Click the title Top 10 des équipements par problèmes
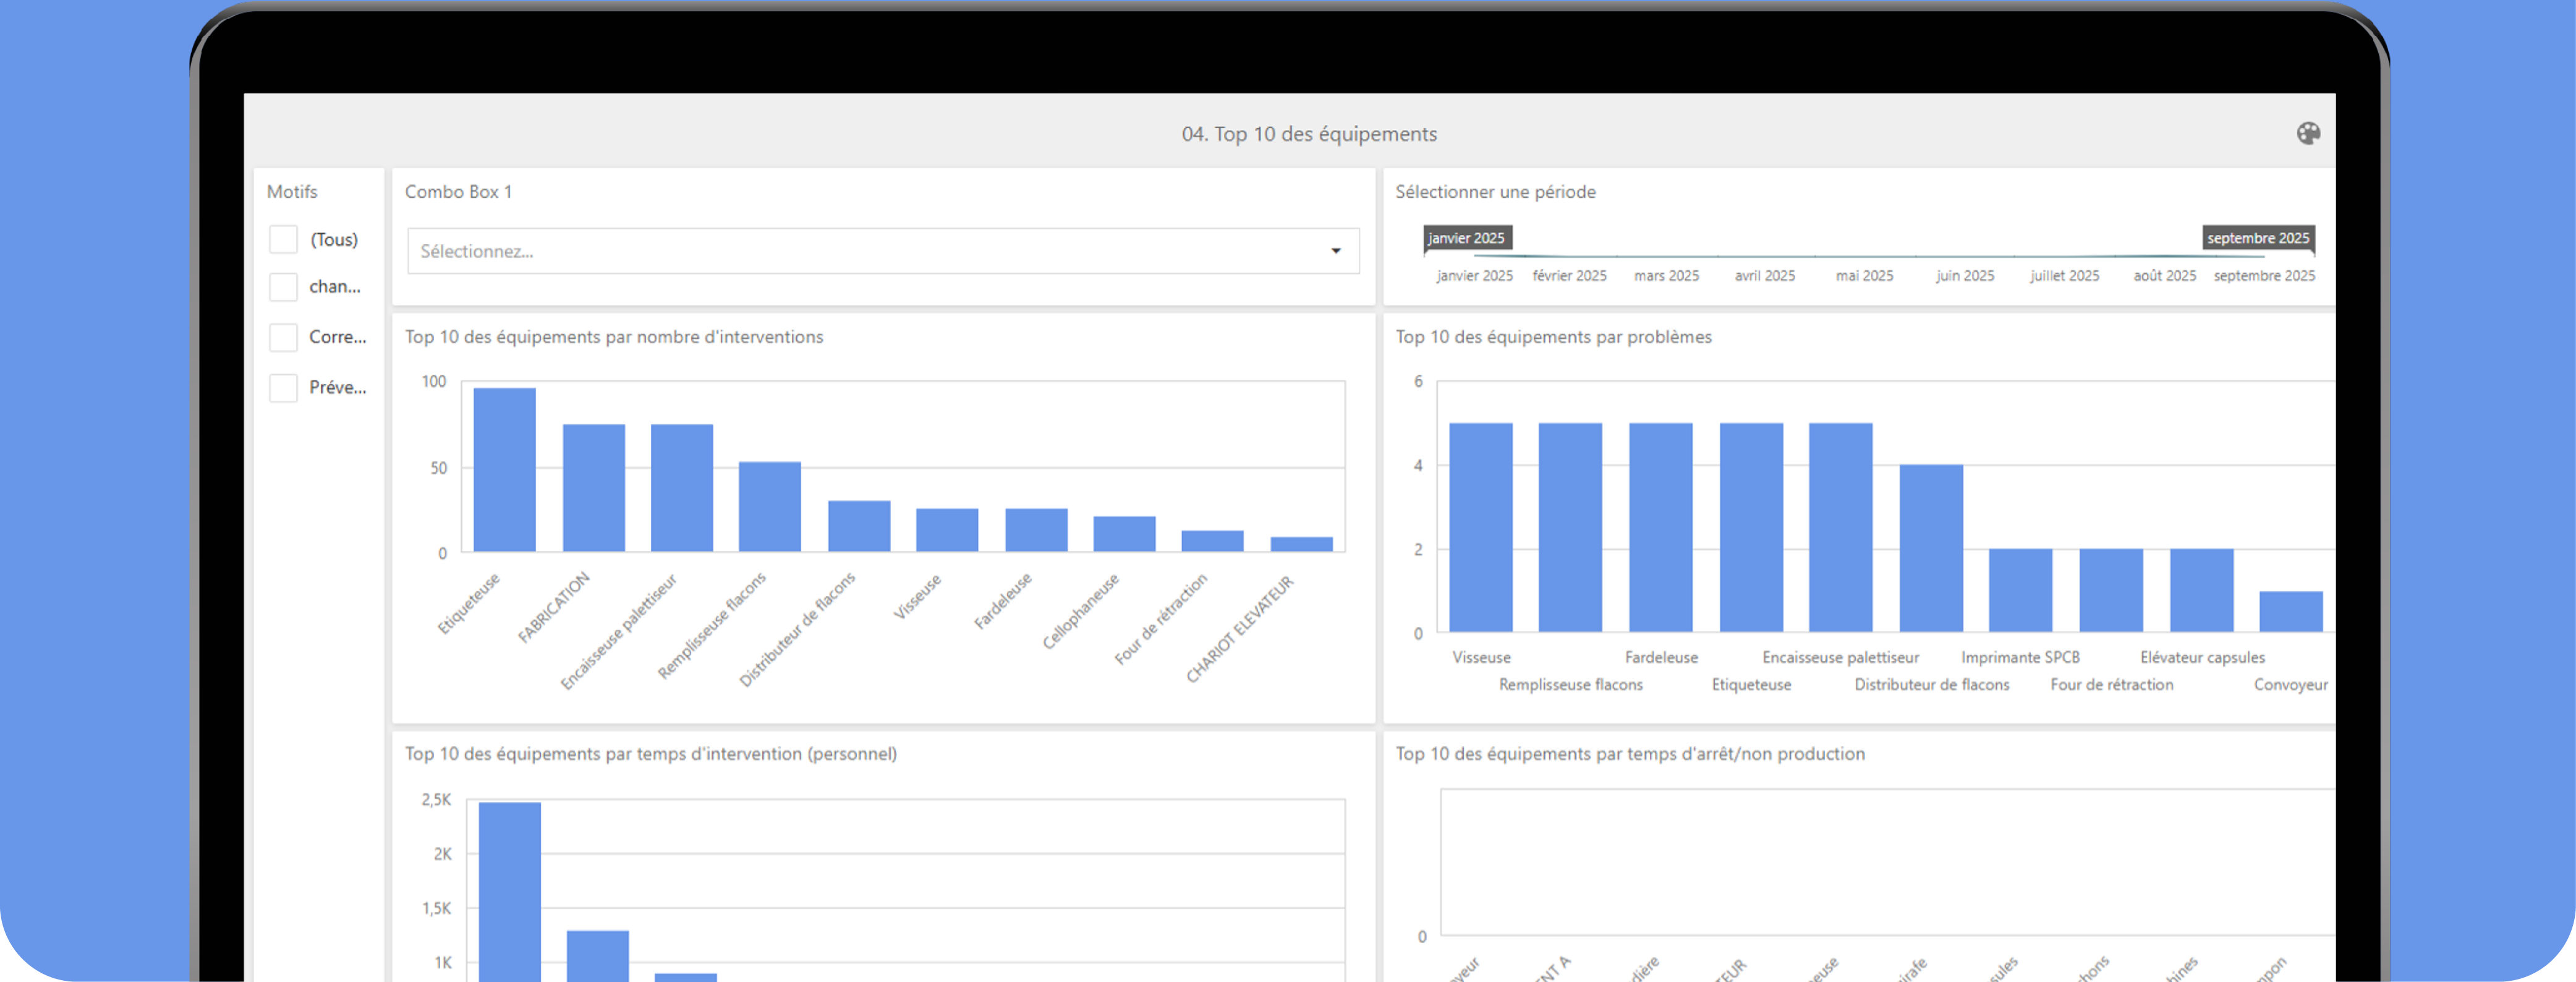Screen dimensions: 2576x982 pos(1553,337)
